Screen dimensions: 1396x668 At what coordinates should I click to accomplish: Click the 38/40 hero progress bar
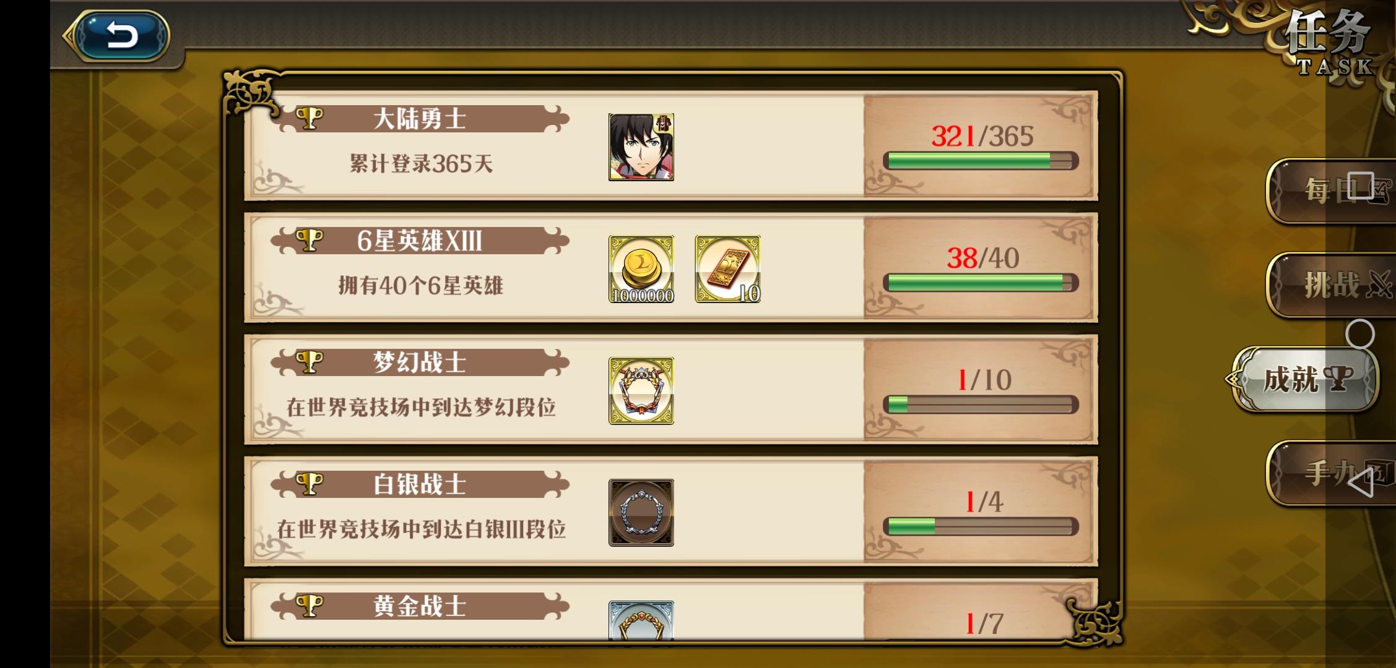tap(981, 283)
